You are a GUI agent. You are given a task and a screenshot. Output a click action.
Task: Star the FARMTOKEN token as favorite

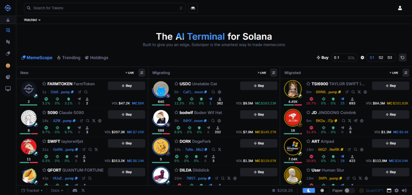[44, 84]
